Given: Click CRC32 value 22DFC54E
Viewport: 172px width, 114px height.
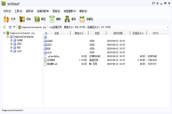Looking at the screenshot, I should [x=152, y=56].
